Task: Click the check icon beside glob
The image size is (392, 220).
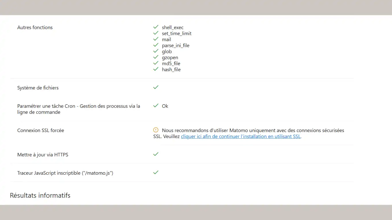Action: [156, 51]
